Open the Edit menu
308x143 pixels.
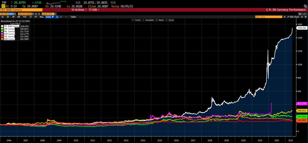[x=94, y=10]
